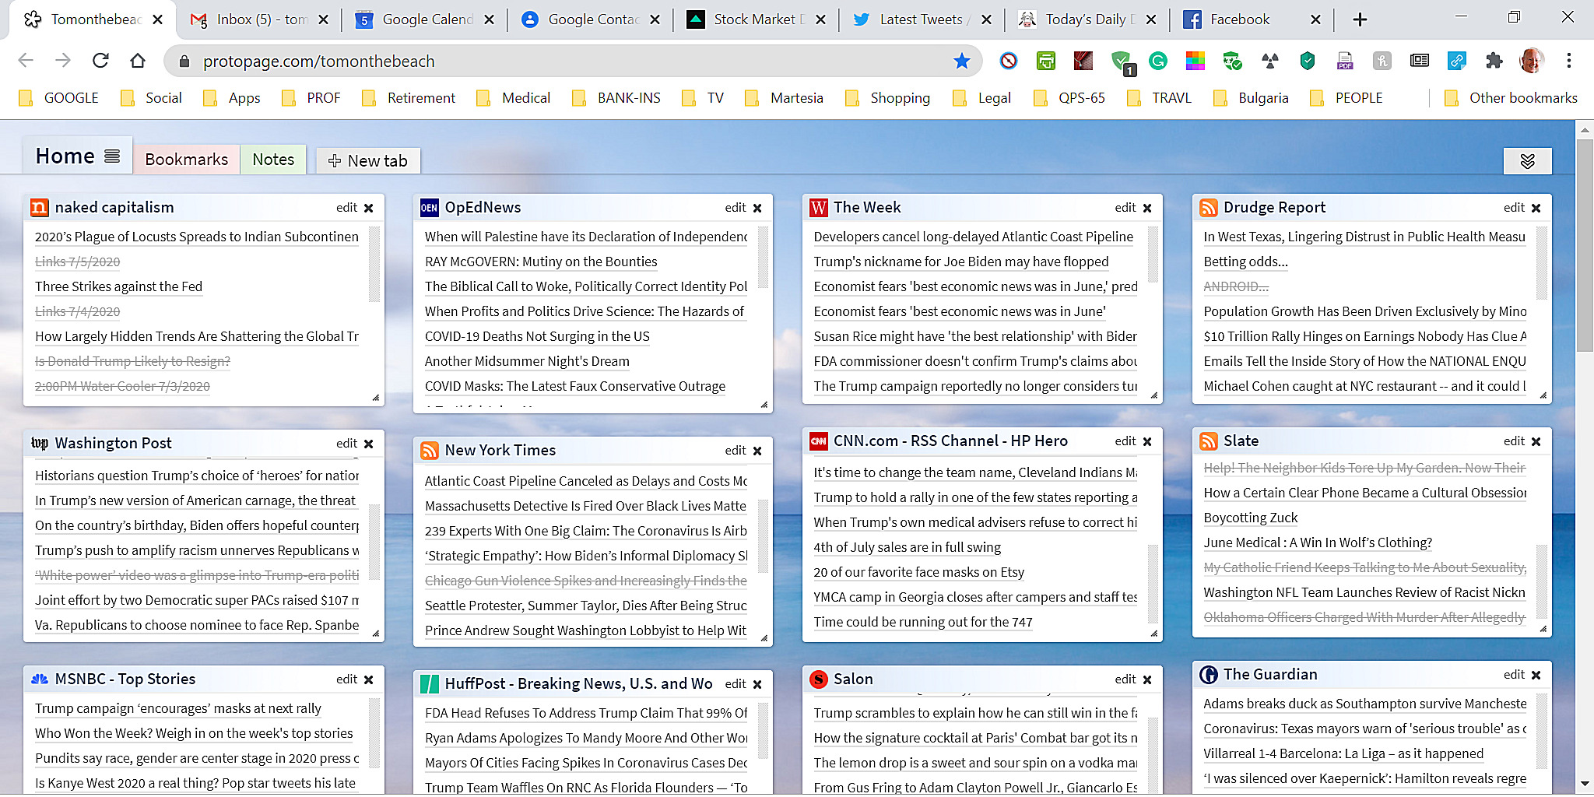This screenshot has height=797, width=1594.
Task: Click the naked capitalism widget scrollbar
Action: [374, 265]
